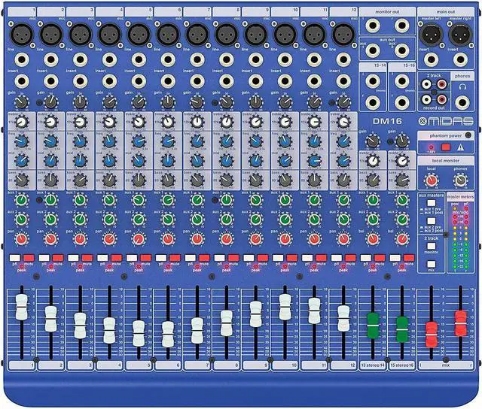
Task: Mute the 13 stereo 14 channel
Action: pyautogui.click(x=380, y=258)
